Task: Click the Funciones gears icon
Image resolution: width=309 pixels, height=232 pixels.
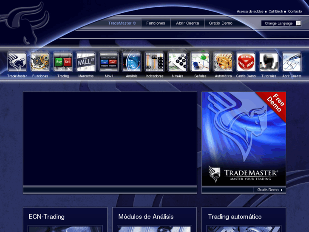Action: [x=40, y=62]
